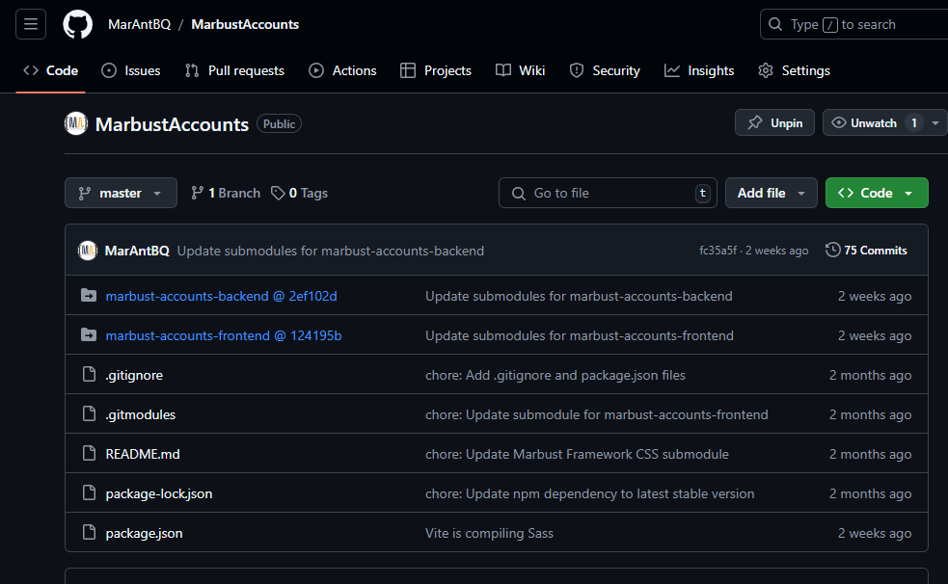
Task: Go to GitHub homepage via Octocat logo
Action: coord(78,24)
